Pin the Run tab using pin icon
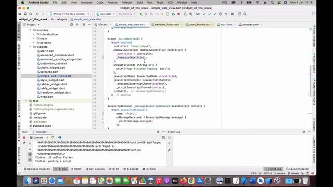333x187 pixels. click(x=24, y=143)
